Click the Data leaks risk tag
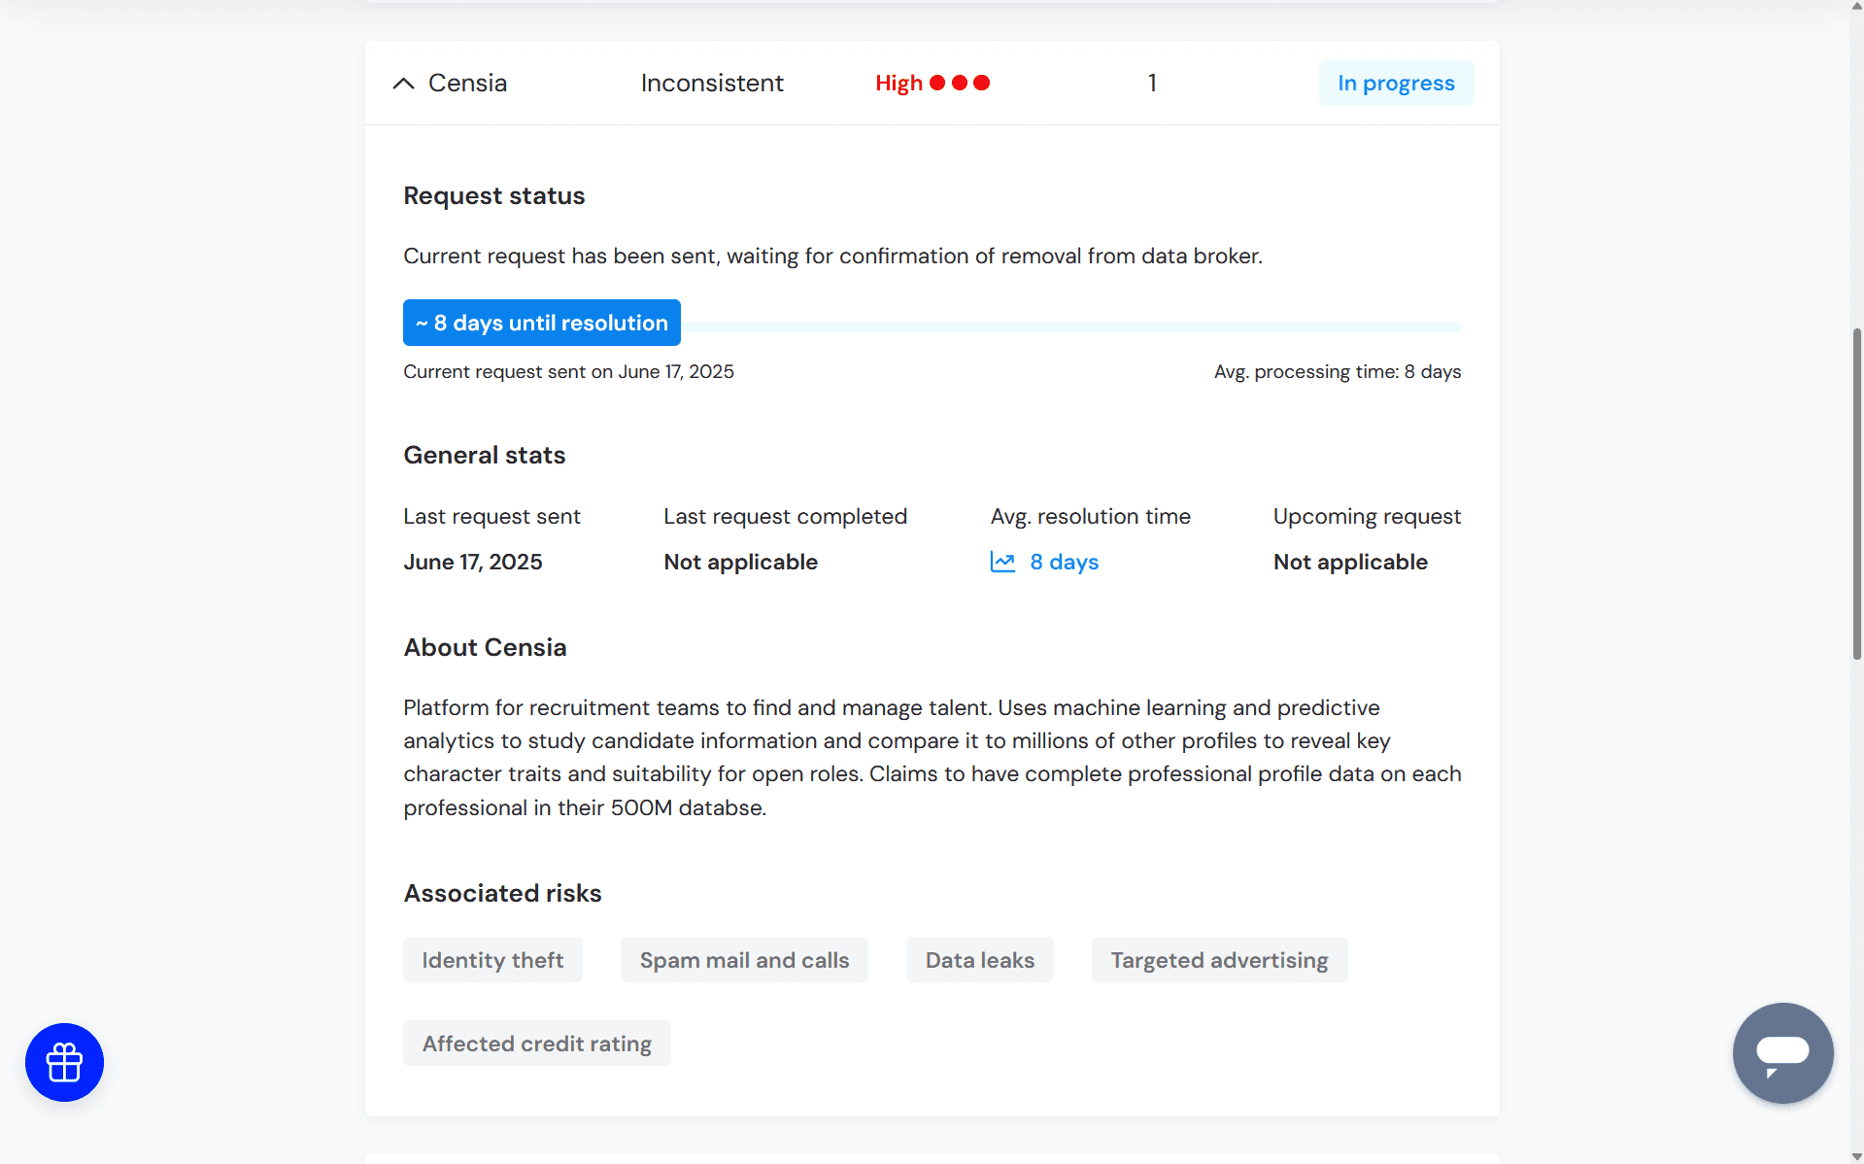 979,959
